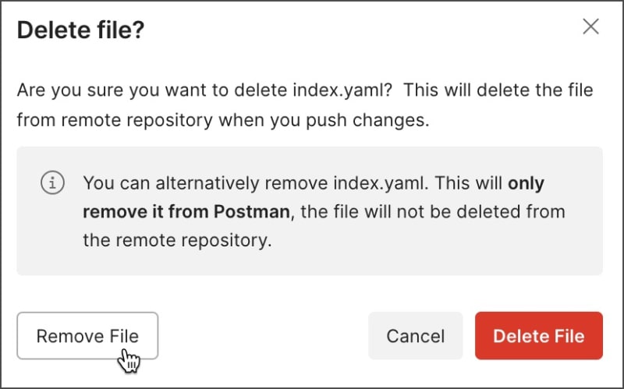The image size is (624, 389).
Task: Click the info circle icon
Action: (x=52, y=182)
